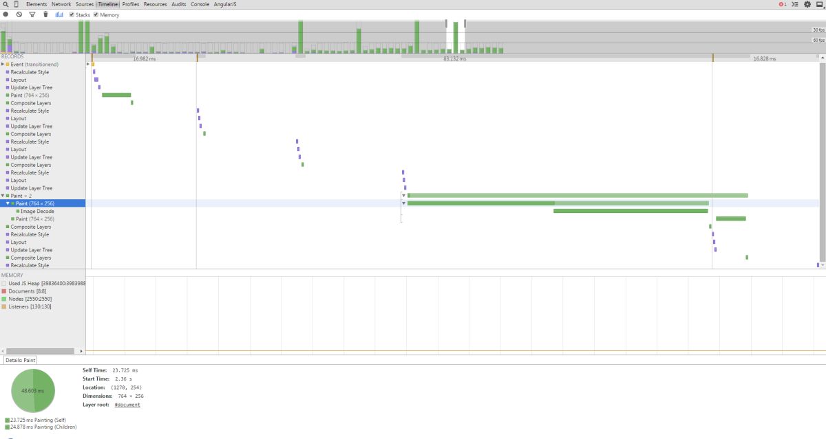
Task: Click the 48.603 ms pie chart
Action: pyautogui.click(x=33, y=390)
